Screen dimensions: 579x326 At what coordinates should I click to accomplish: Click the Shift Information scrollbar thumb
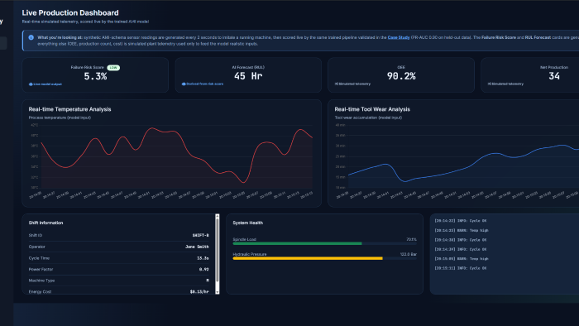point(217,251)
